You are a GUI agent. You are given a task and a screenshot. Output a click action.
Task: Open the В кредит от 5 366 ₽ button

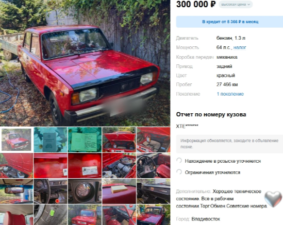(229, 22)
